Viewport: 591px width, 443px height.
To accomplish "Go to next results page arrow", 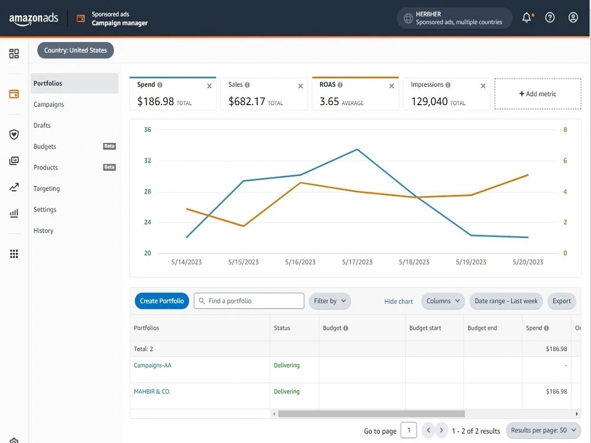I will tap(441, 430).
